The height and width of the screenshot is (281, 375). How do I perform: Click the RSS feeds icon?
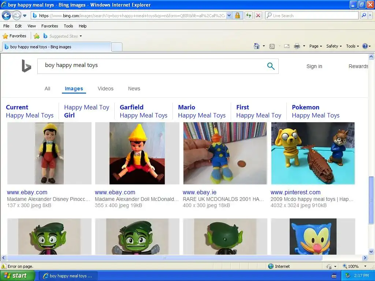coord(272,46)
